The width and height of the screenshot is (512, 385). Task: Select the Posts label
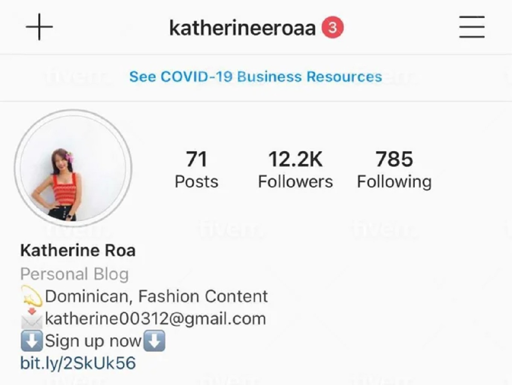click(x=196, y=182)
